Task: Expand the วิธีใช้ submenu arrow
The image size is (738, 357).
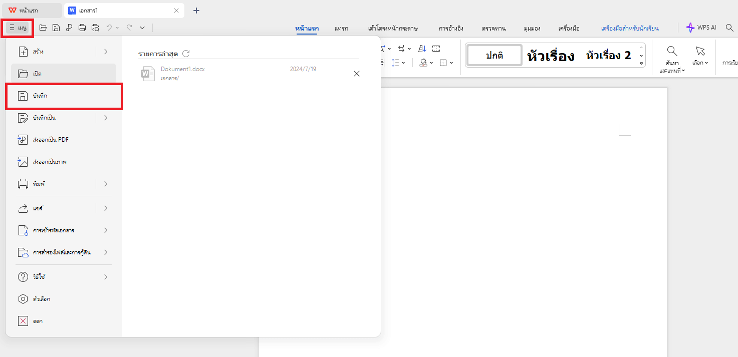Action: click(x=106, y=277)
